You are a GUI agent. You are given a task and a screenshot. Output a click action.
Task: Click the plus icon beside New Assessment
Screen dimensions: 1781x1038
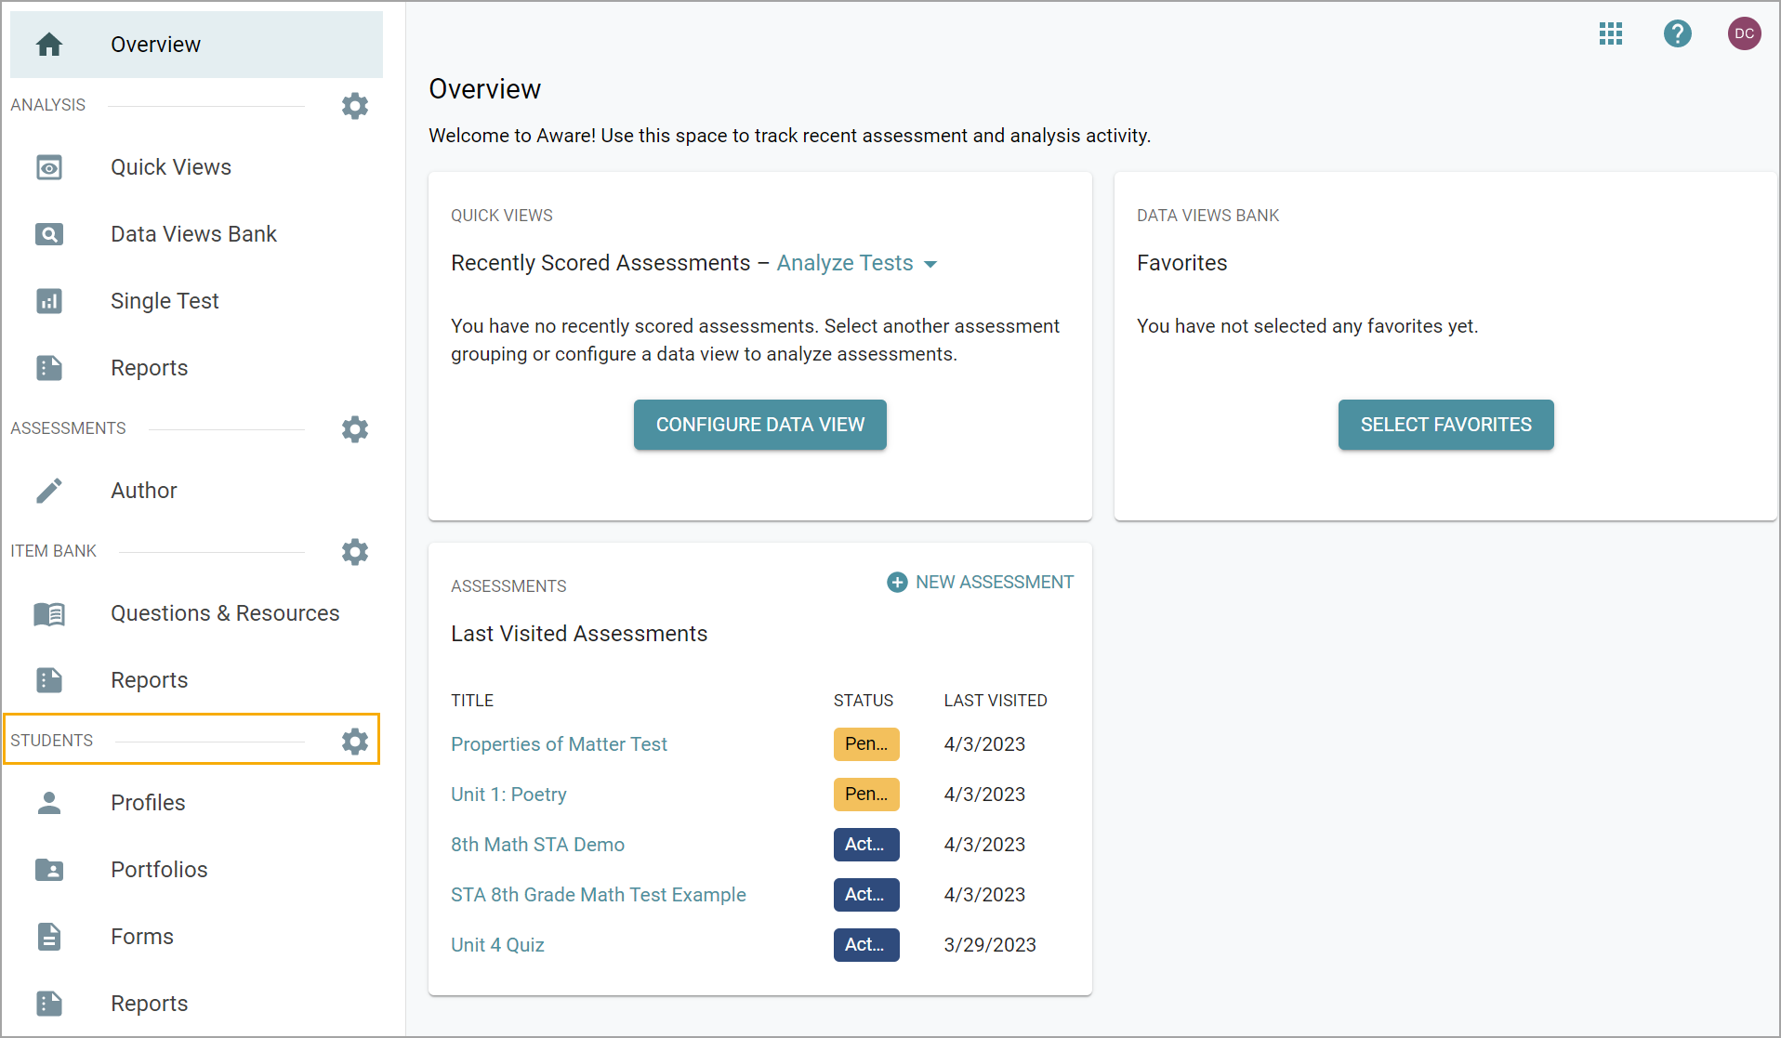(897, 583)
